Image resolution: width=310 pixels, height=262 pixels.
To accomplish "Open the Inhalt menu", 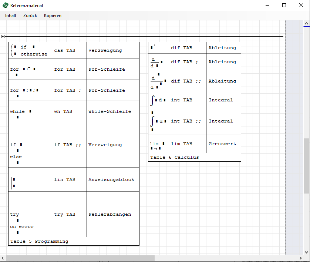I will pyautogui.click(x=11, y=16).
